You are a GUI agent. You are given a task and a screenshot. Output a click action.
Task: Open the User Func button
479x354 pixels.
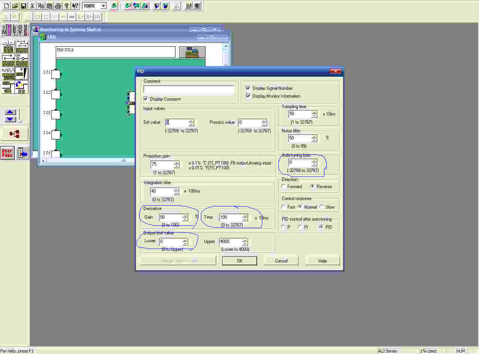pyautogui.click(x=7, y=153)
